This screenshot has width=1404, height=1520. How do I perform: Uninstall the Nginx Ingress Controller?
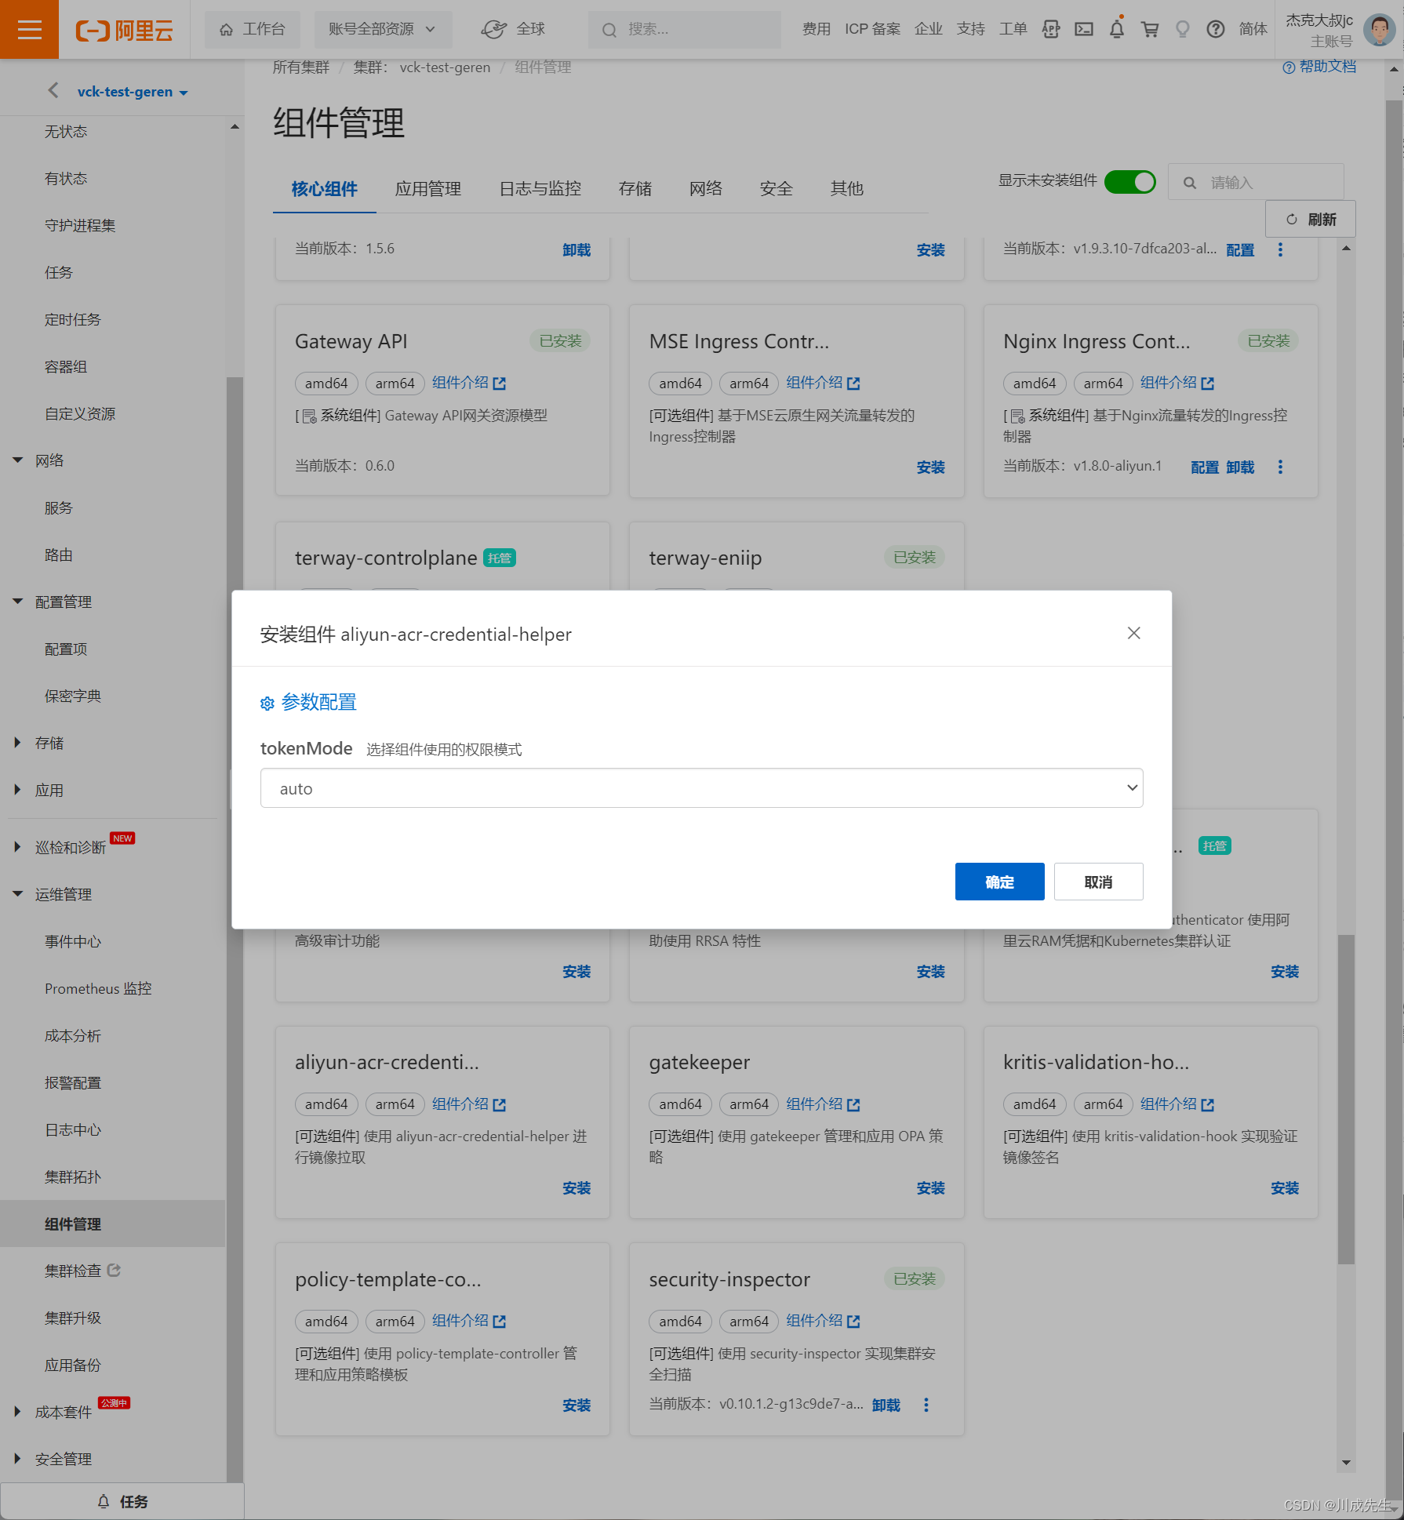pyautogui.click(x=1239, y=467)
